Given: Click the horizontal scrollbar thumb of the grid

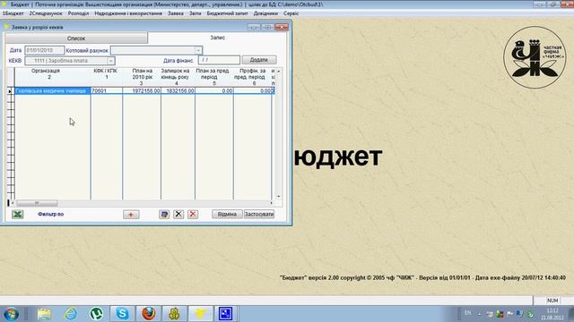Looking at the screenshot, I should click(37, 203).
